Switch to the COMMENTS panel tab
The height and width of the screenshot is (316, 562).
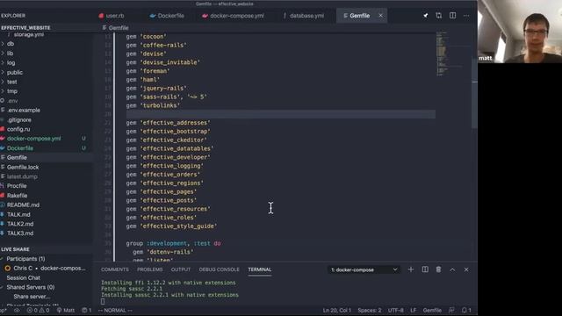point(115,269)
